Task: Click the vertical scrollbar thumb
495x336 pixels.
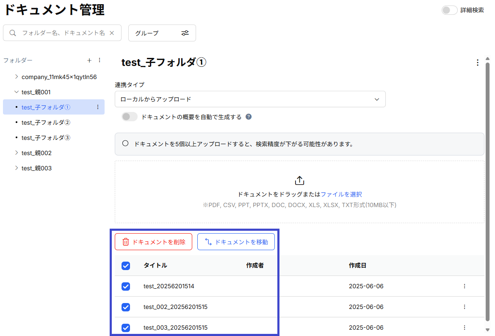Action: [487, 192]
